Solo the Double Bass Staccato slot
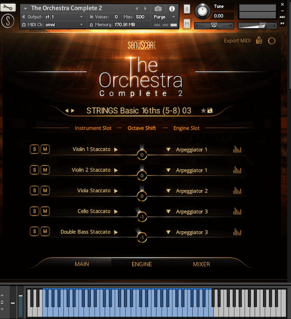The image size is (291, 319). [x=34, y=231]
